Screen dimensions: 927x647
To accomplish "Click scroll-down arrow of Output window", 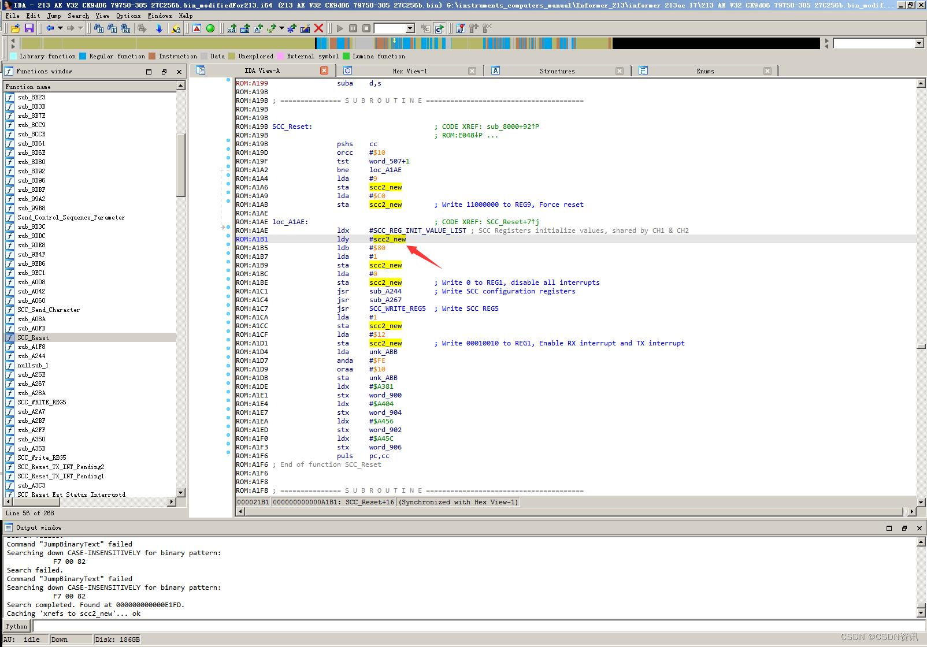I will tap(921, 612).
